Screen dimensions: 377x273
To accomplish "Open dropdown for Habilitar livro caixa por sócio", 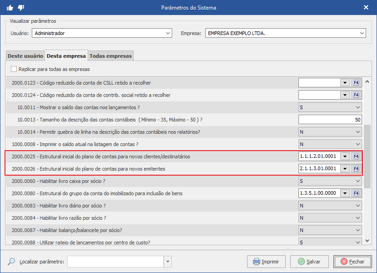I will 357,181.
